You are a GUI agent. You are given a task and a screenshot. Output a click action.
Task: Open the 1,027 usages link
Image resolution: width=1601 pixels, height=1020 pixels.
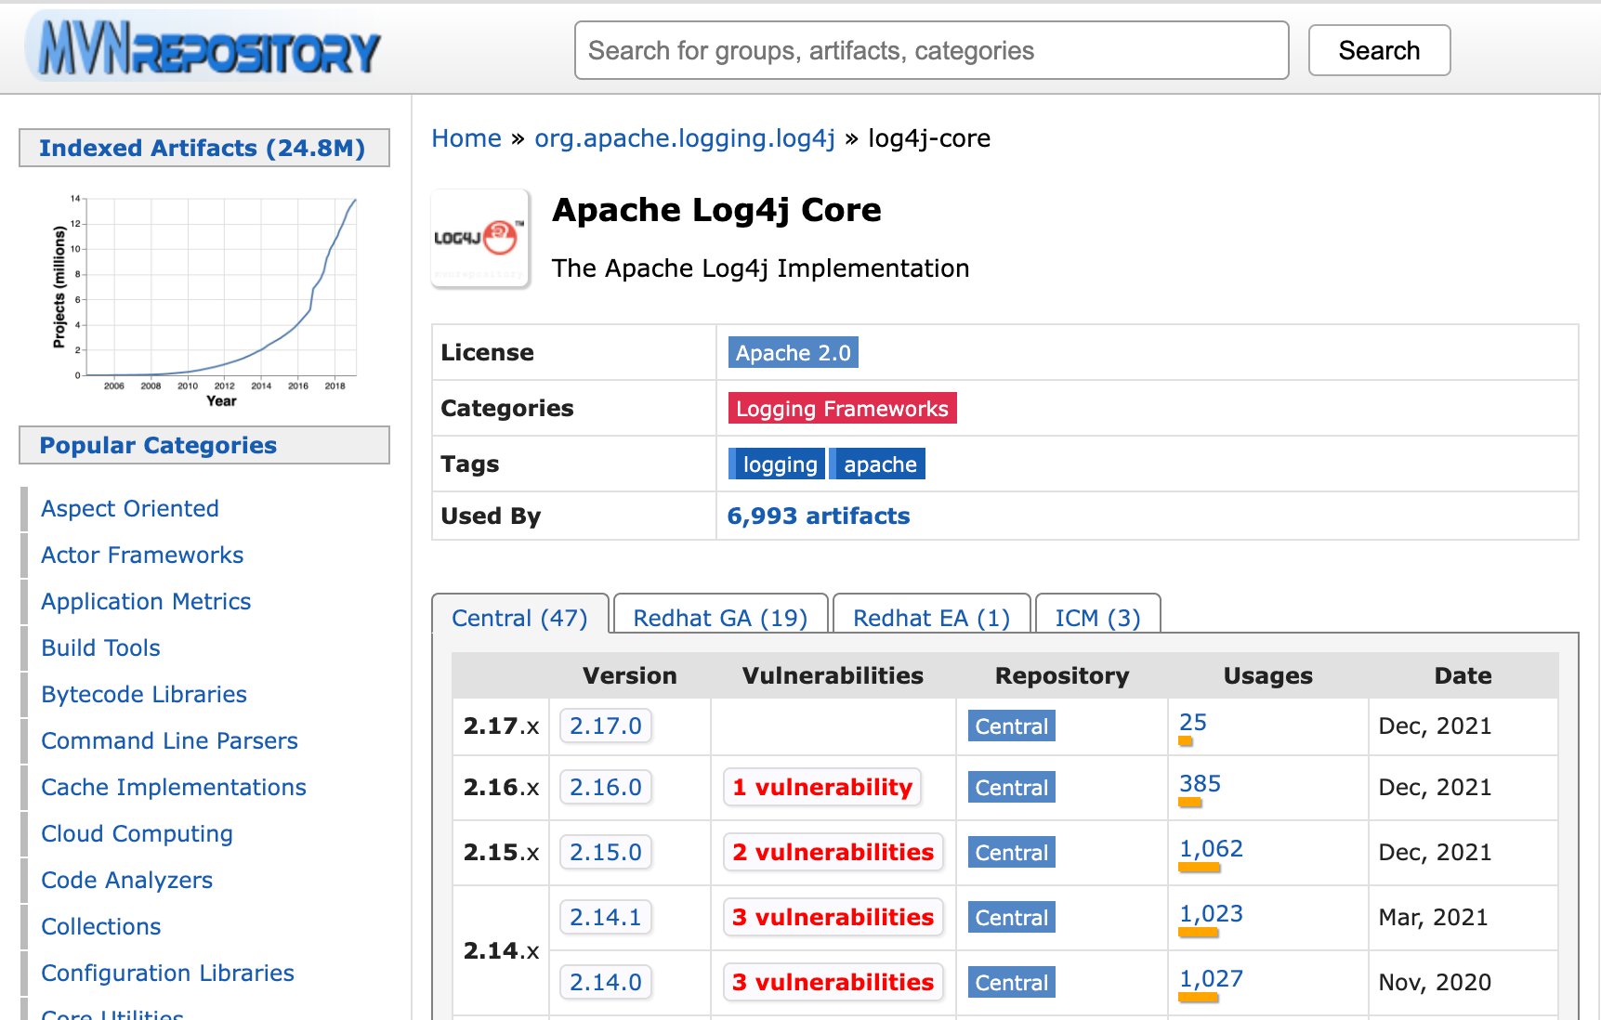point(1211,979)
